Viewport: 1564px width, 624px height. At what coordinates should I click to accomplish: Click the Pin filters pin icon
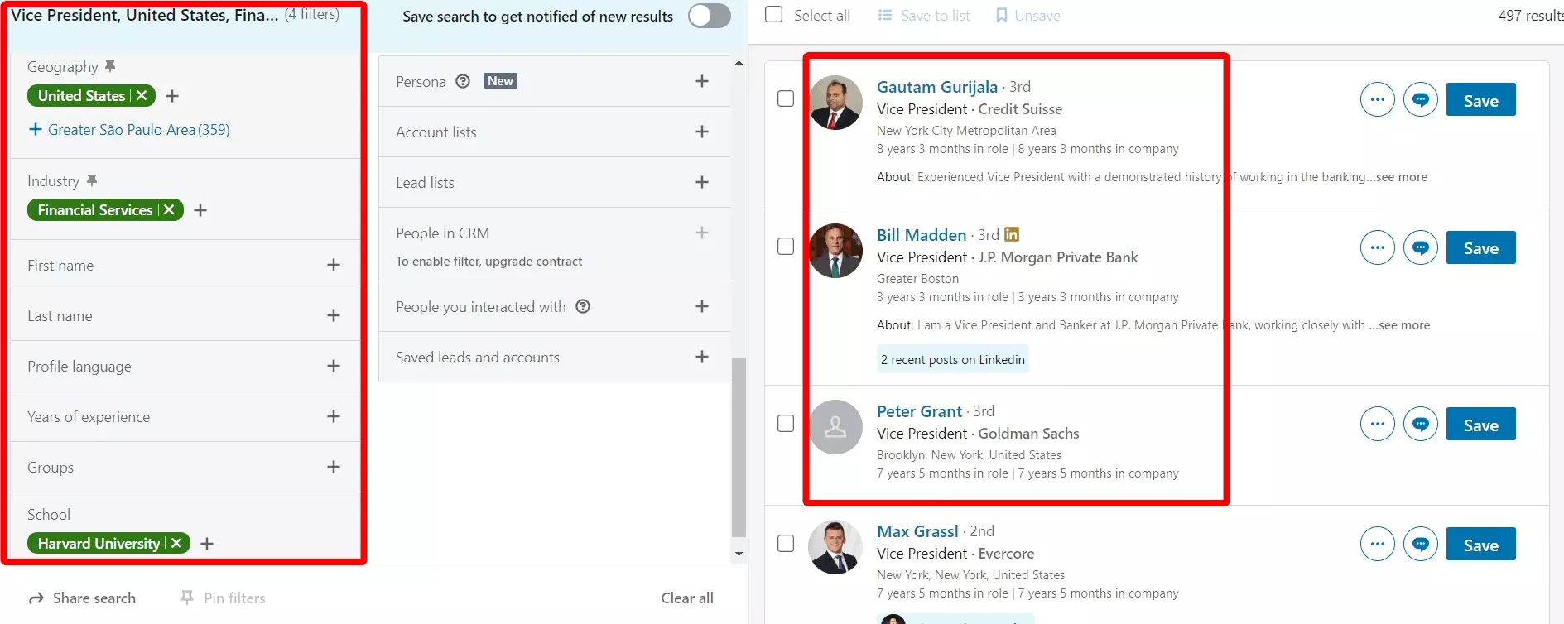click(x=187, y=598)
